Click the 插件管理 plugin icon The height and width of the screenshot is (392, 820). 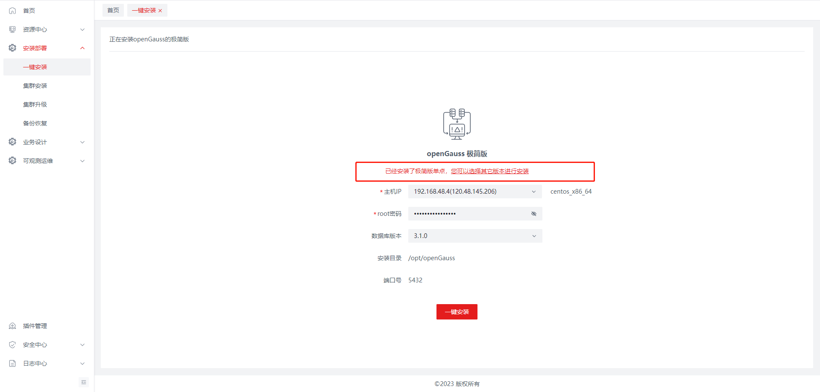pyautogui.click(x=12, y=326)
